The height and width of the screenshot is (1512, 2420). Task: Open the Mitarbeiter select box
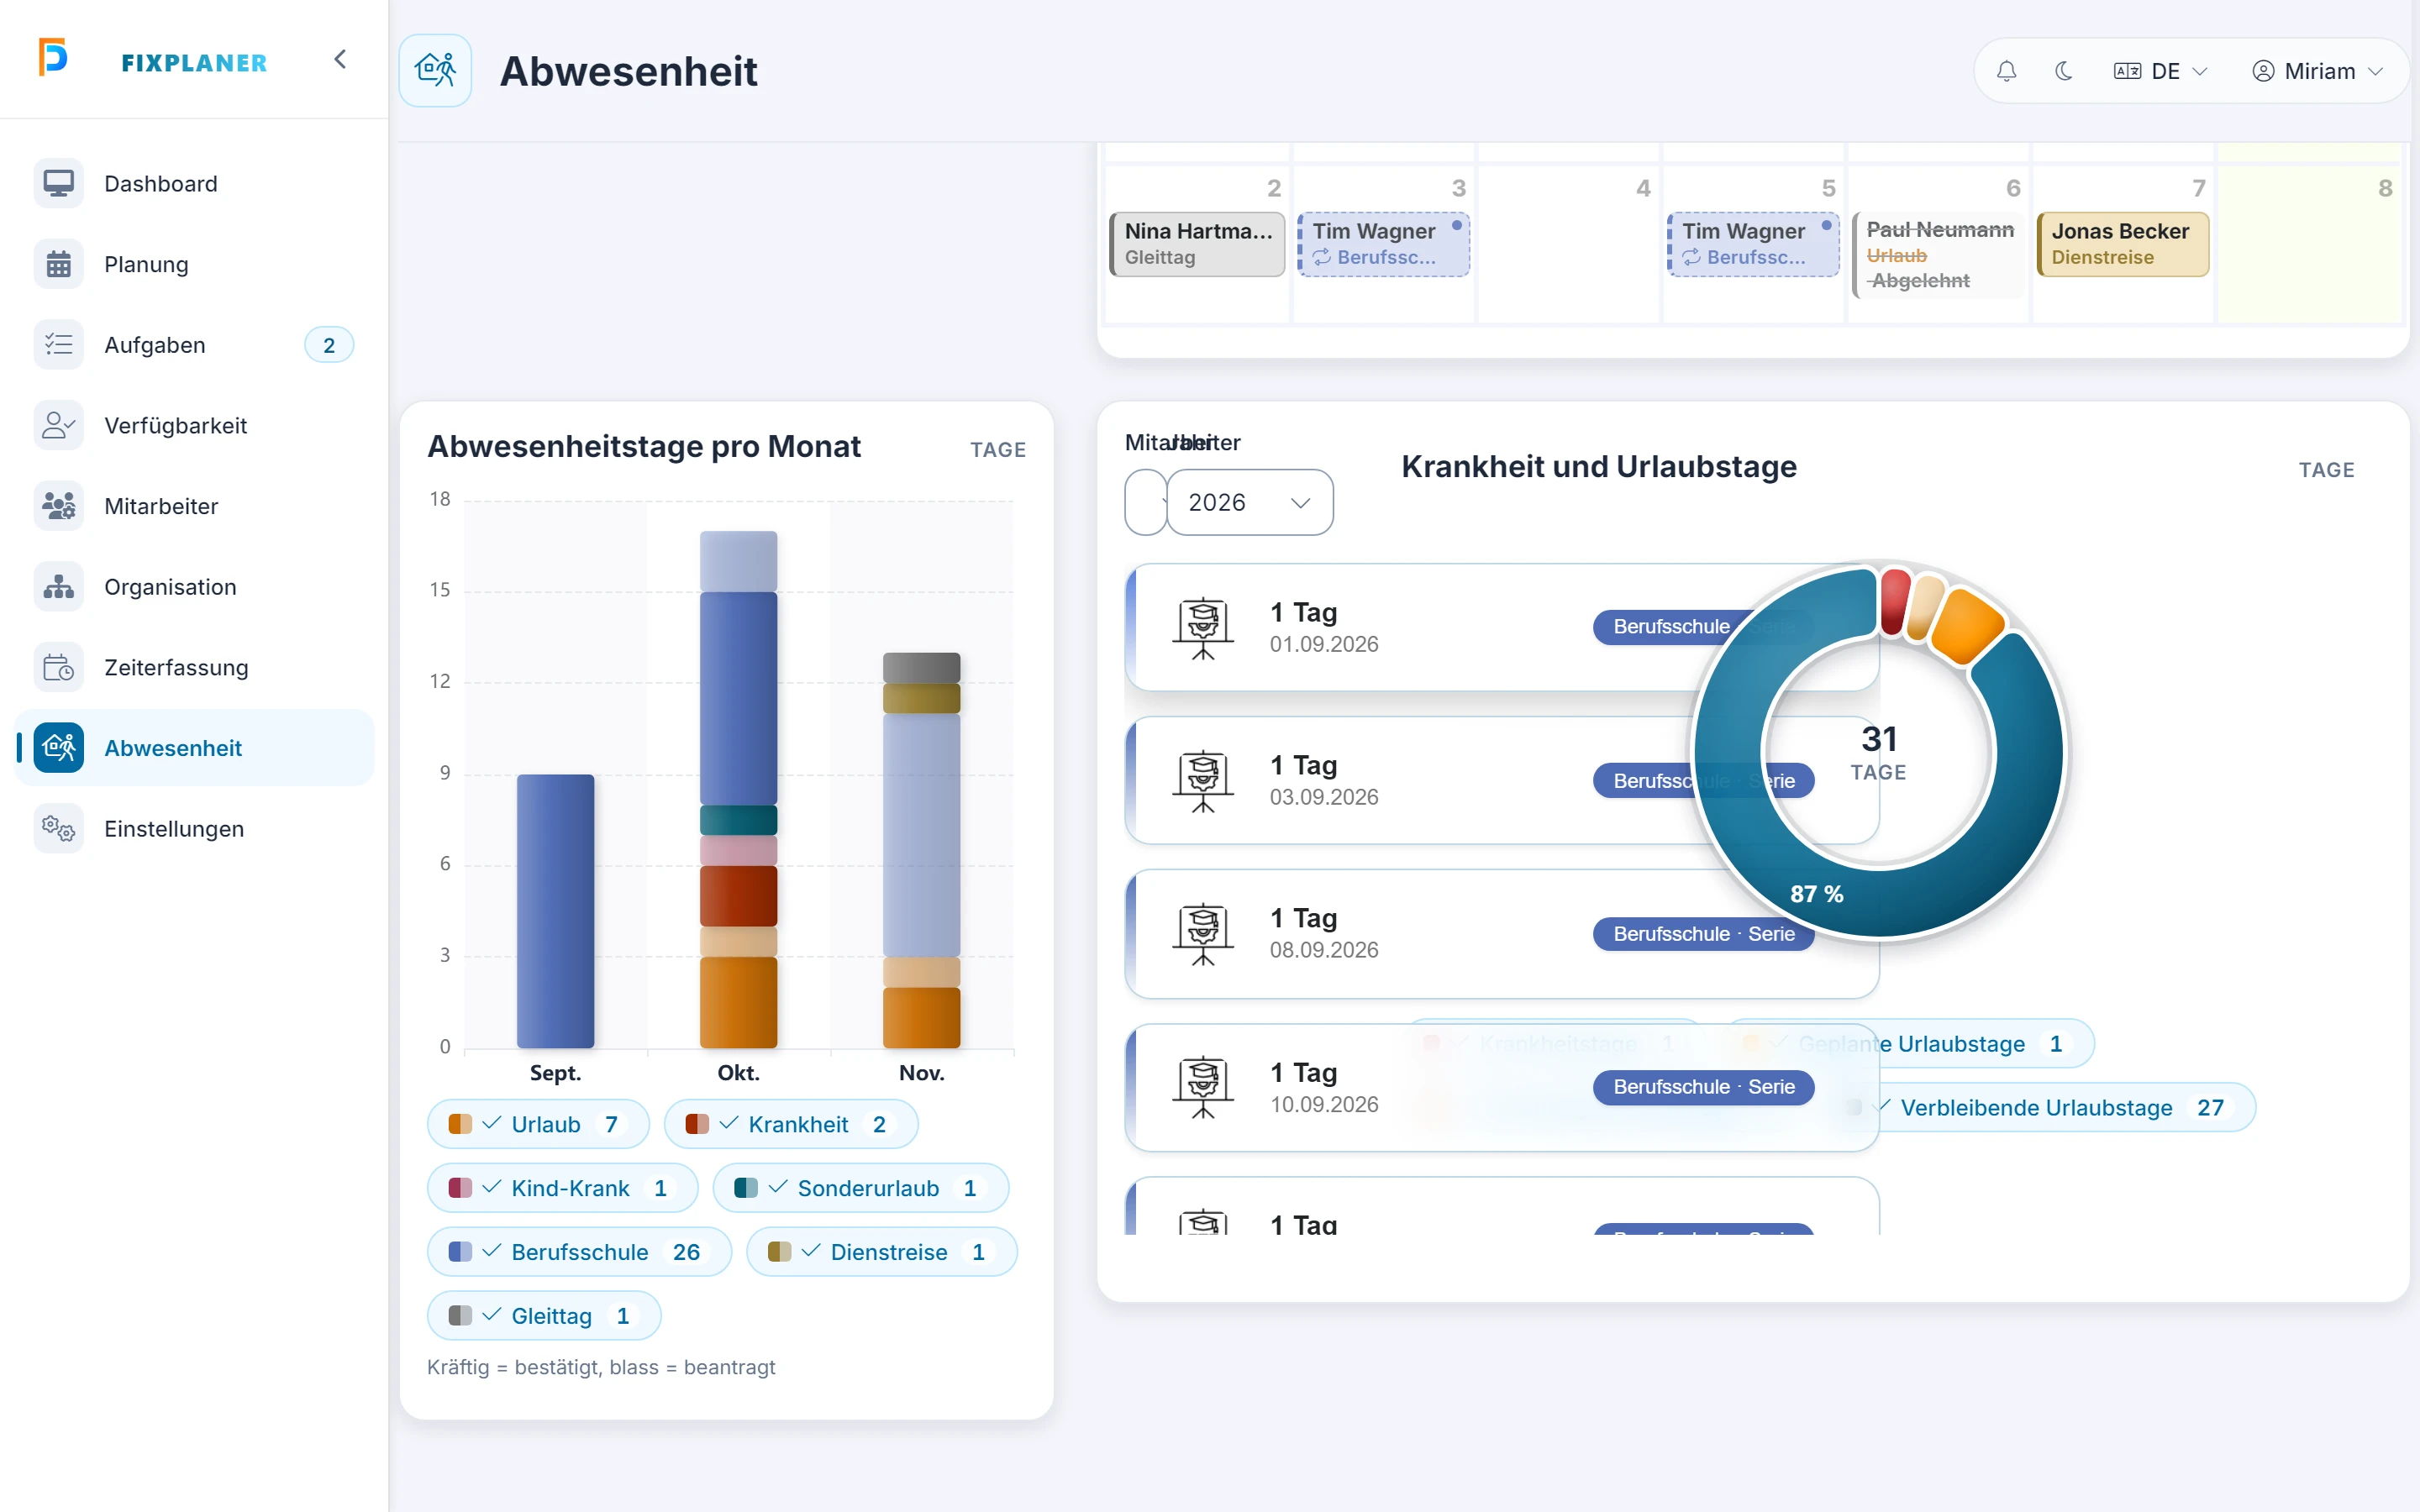[x=1146, y=503]
